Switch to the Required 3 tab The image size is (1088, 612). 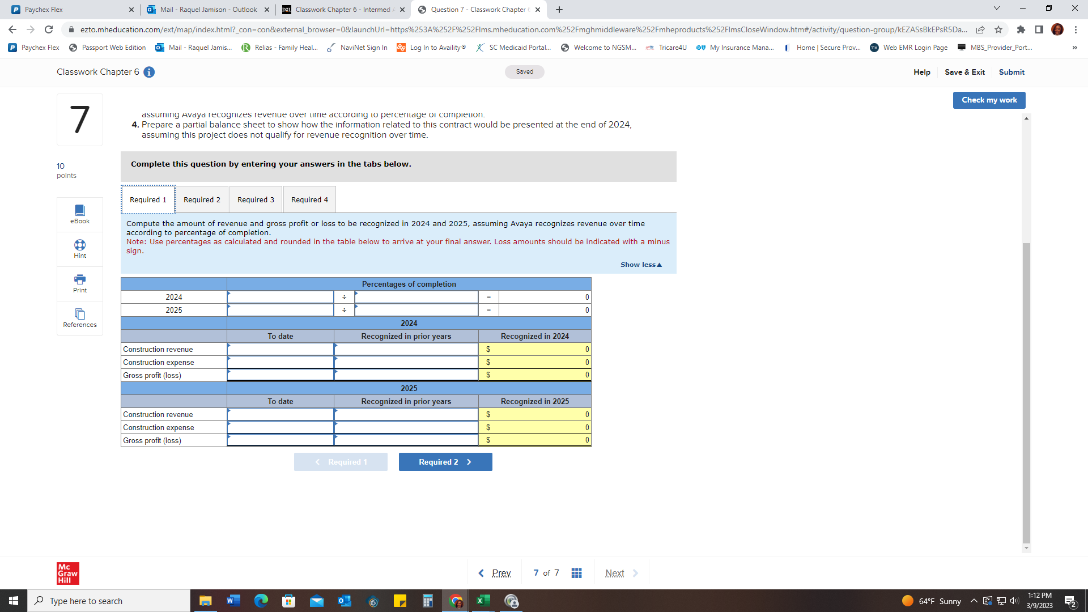[x=256, y=199]
